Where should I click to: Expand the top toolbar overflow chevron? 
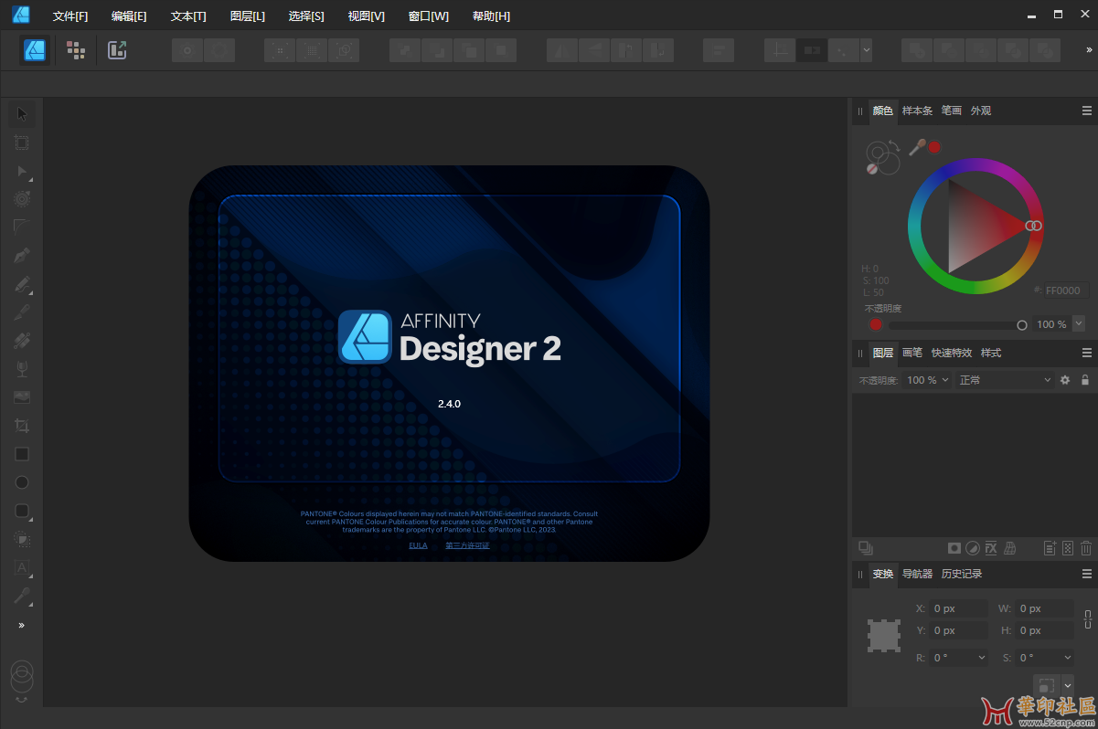point(1088,50)
